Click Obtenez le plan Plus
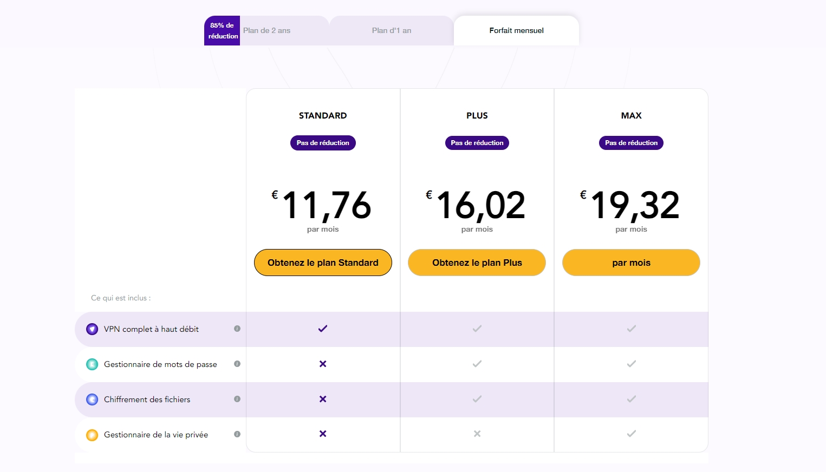826x472 pixels. click(477, 263)
